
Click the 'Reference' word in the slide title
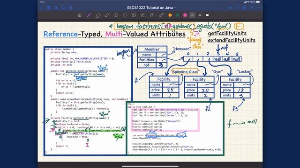coord(60,34)
